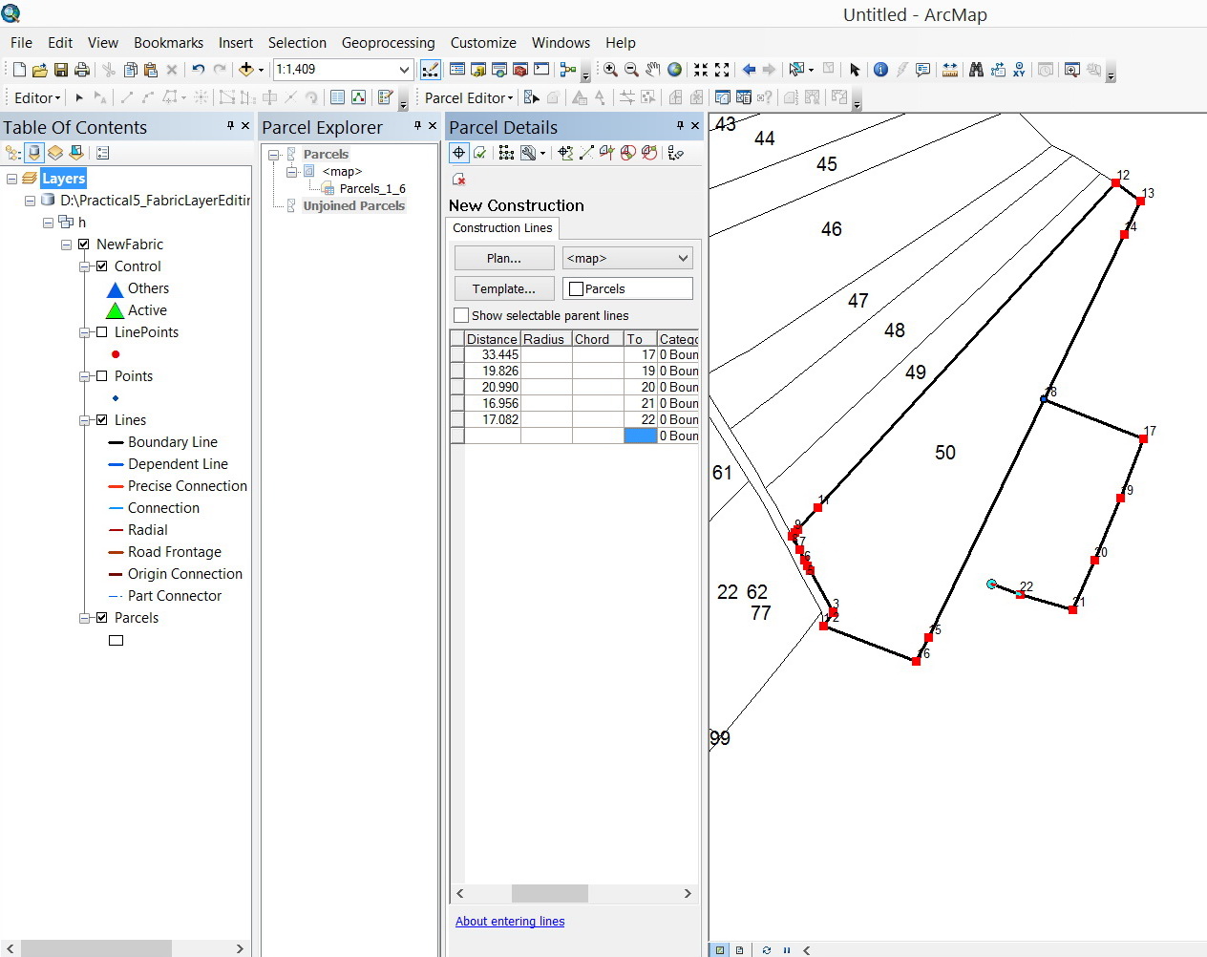Click the Full Extent globe icon

tap(675, 70)
